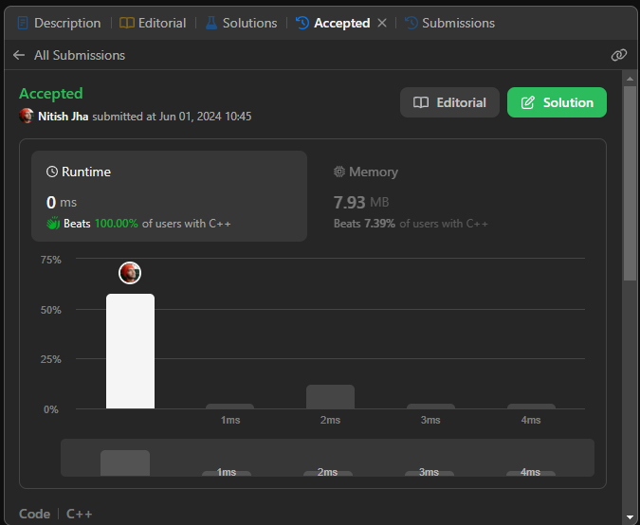The image size is (640, 525).
Task: Click the 50% axis label
Action: pos(50,310)
